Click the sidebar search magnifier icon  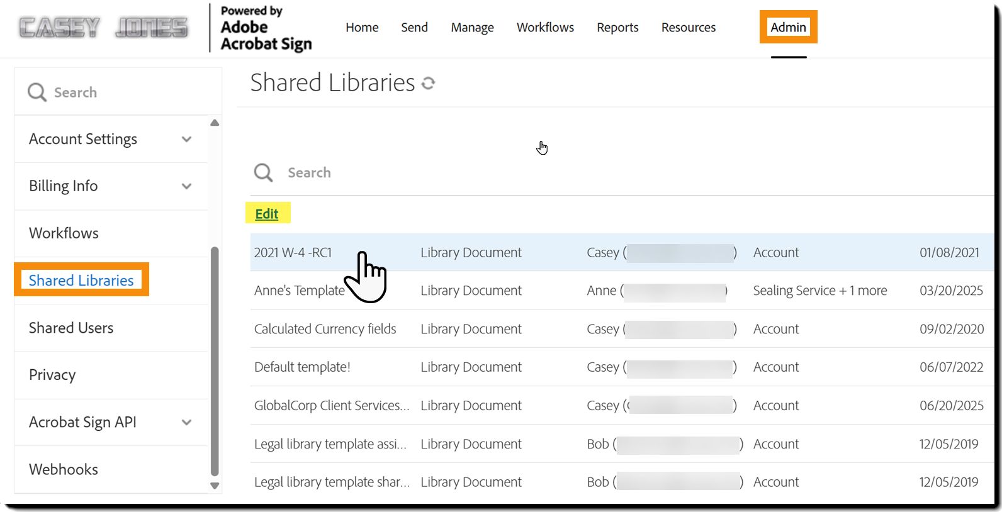point(37,92)
